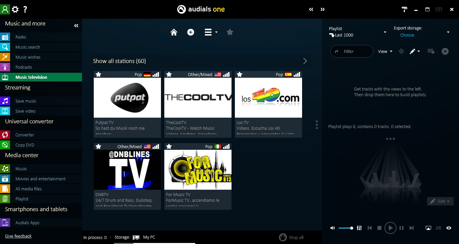Add a new station with plus icon
This screenshot has height=244, width=459.
[x=191, y=32]
